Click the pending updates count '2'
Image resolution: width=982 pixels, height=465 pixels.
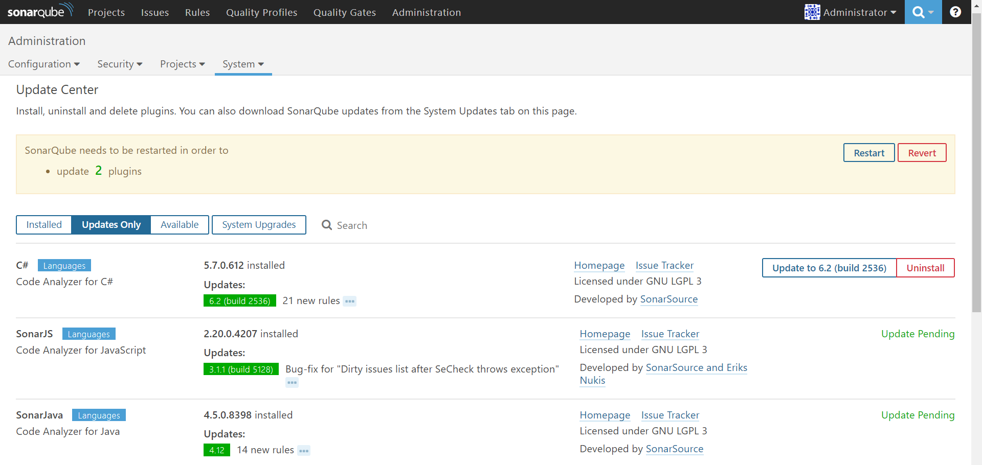99,170
